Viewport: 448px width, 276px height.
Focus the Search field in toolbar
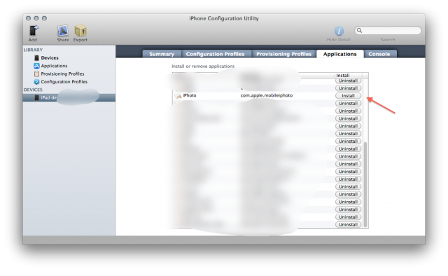pyautogui.click(x=388, y=30)
